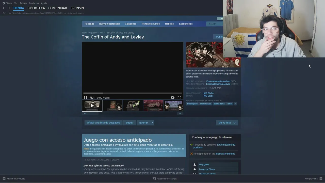This screenshot has height=183, width=325.
Task: Reload the page with refresh icon
Action: (x=4, y=13)
